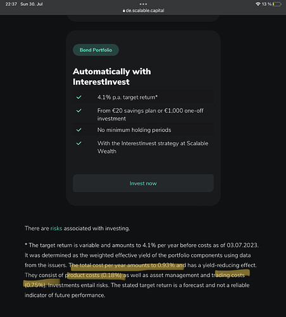Select the Bond Portfolio tag

pos(96,50)
